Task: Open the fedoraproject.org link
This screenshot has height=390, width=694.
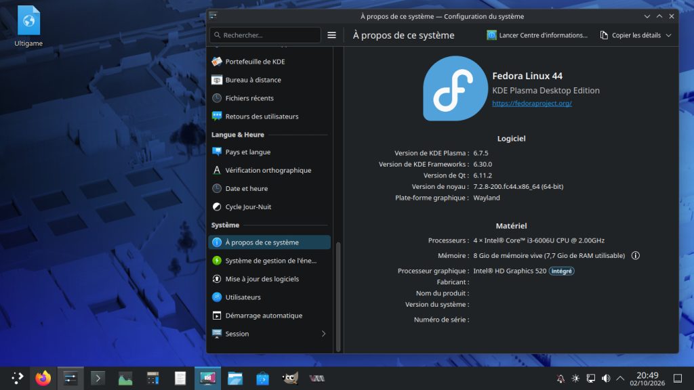Action: 531,104
